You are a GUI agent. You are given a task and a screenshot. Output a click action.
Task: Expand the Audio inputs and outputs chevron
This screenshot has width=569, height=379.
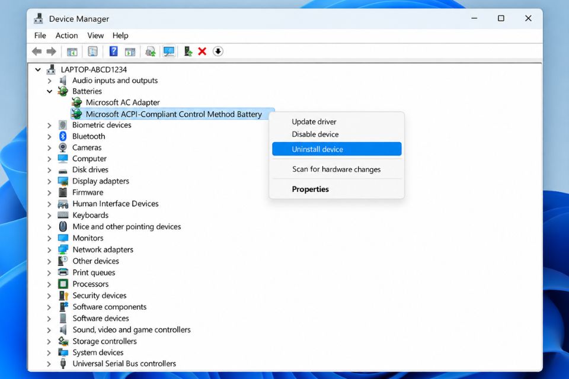point(49,81)
